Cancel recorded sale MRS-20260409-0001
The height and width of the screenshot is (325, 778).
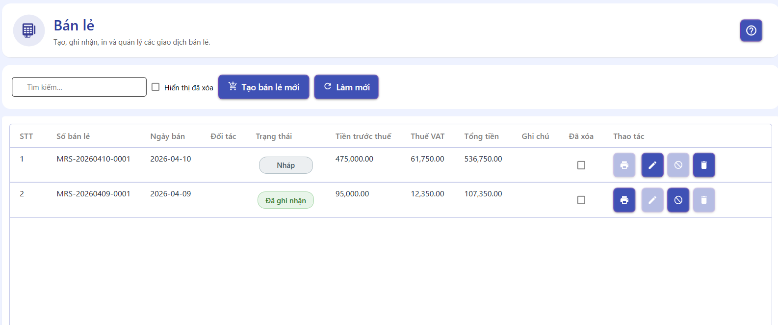click(678, 200)
